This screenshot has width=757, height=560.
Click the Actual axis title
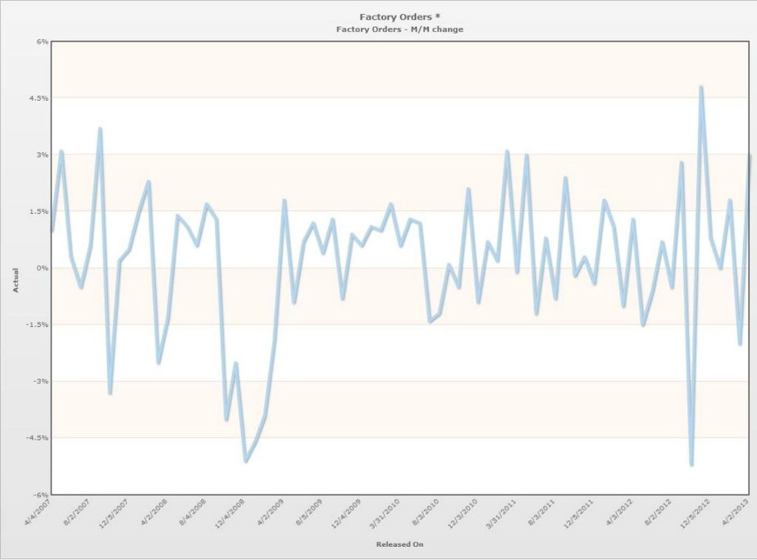coord(16,280)
